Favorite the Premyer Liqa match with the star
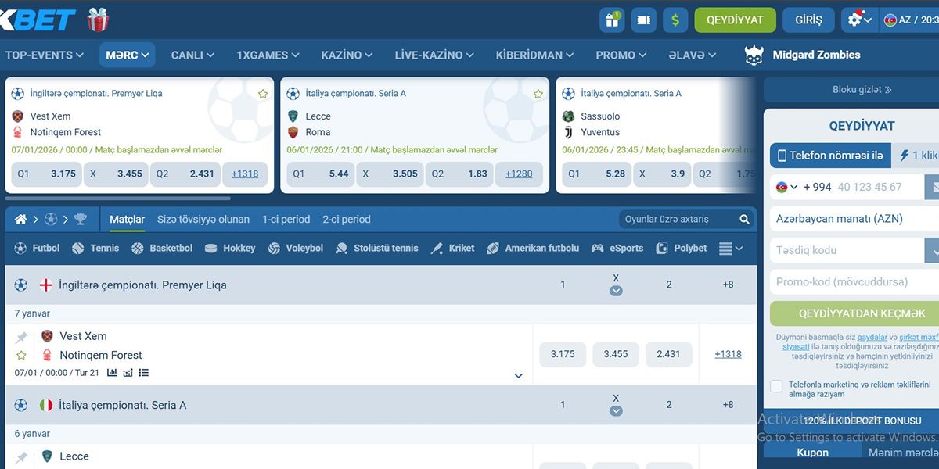 pyautogui.click(x=262, y=92)
